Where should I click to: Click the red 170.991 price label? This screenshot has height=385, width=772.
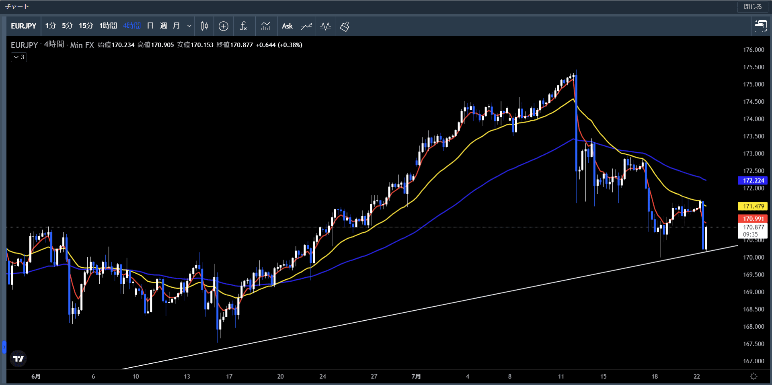pos(753,219)
